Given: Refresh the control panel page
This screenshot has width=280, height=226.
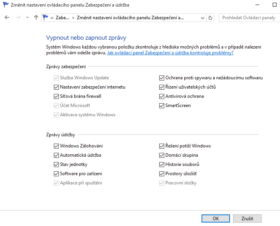Looking at the screenshot, I should [x=210, y=18].
